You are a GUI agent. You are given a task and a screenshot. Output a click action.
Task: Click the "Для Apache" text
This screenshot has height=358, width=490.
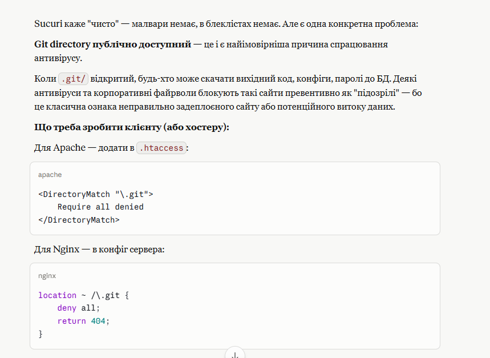[x=59, y=148]
